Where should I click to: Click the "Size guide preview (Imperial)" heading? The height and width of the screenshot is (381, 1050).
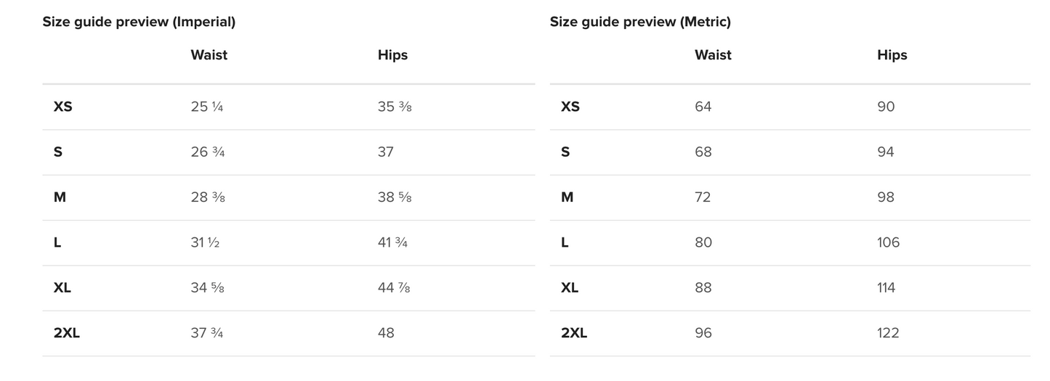[x=139, y=22]
